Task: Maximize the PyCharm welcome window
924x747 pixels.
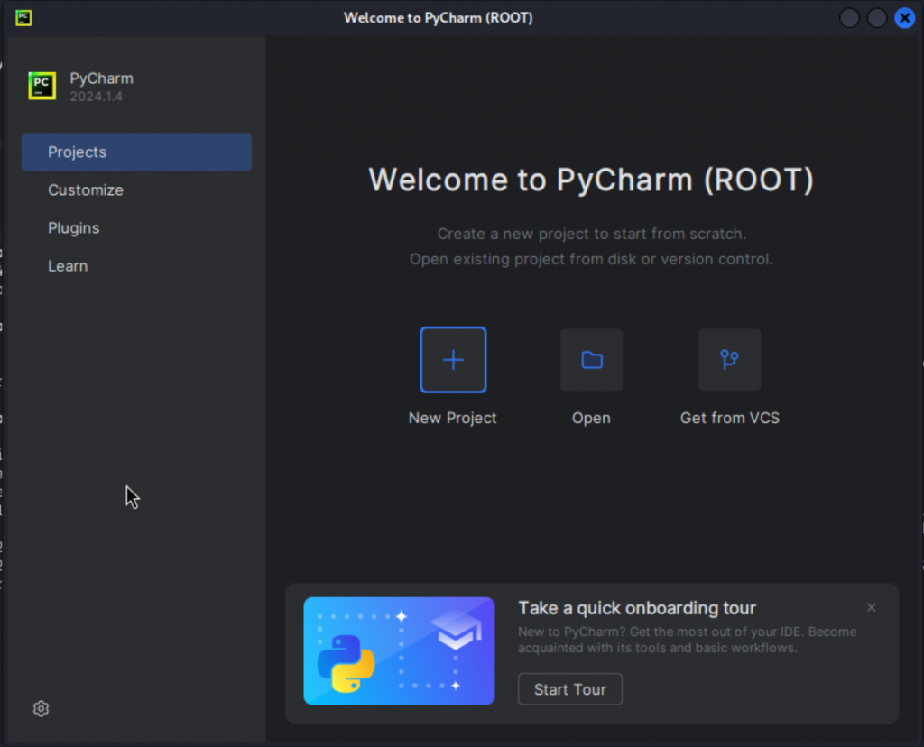Action: (x=877, y=18)
